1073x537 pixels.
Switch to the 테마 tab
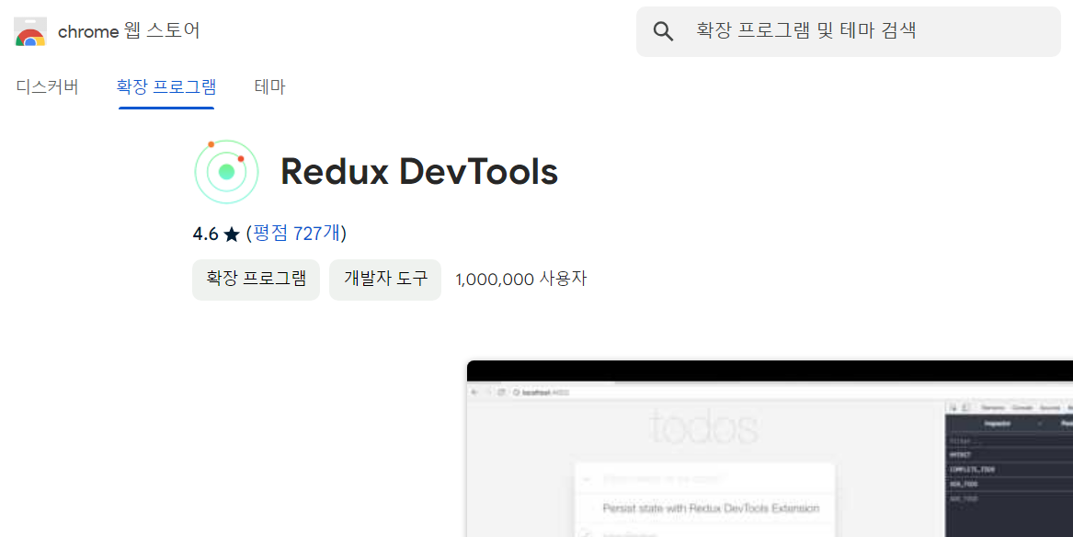[269, 86]
